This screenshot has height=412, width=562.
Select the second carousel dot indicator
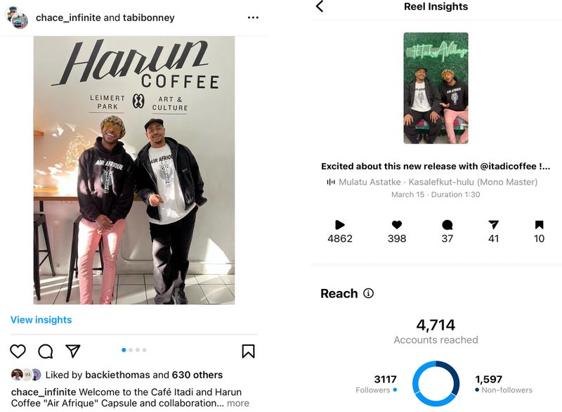(131, 350)
